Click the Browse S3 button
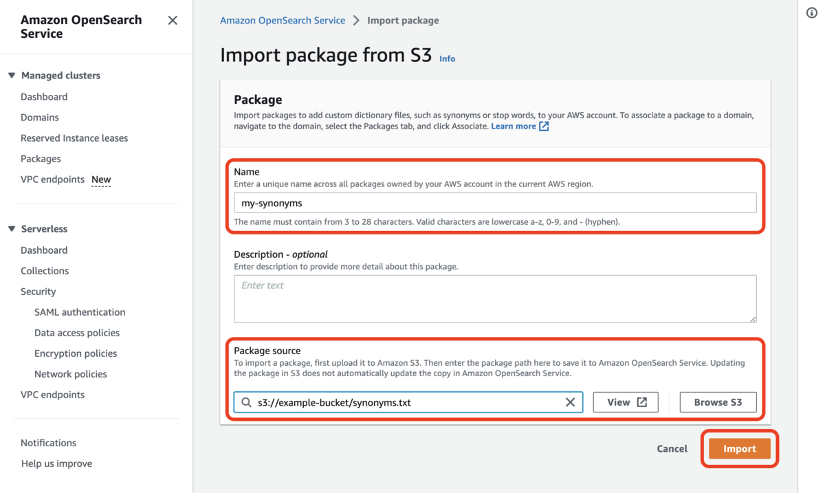Viewport: 825px width, 493px height. click(718, 402)
